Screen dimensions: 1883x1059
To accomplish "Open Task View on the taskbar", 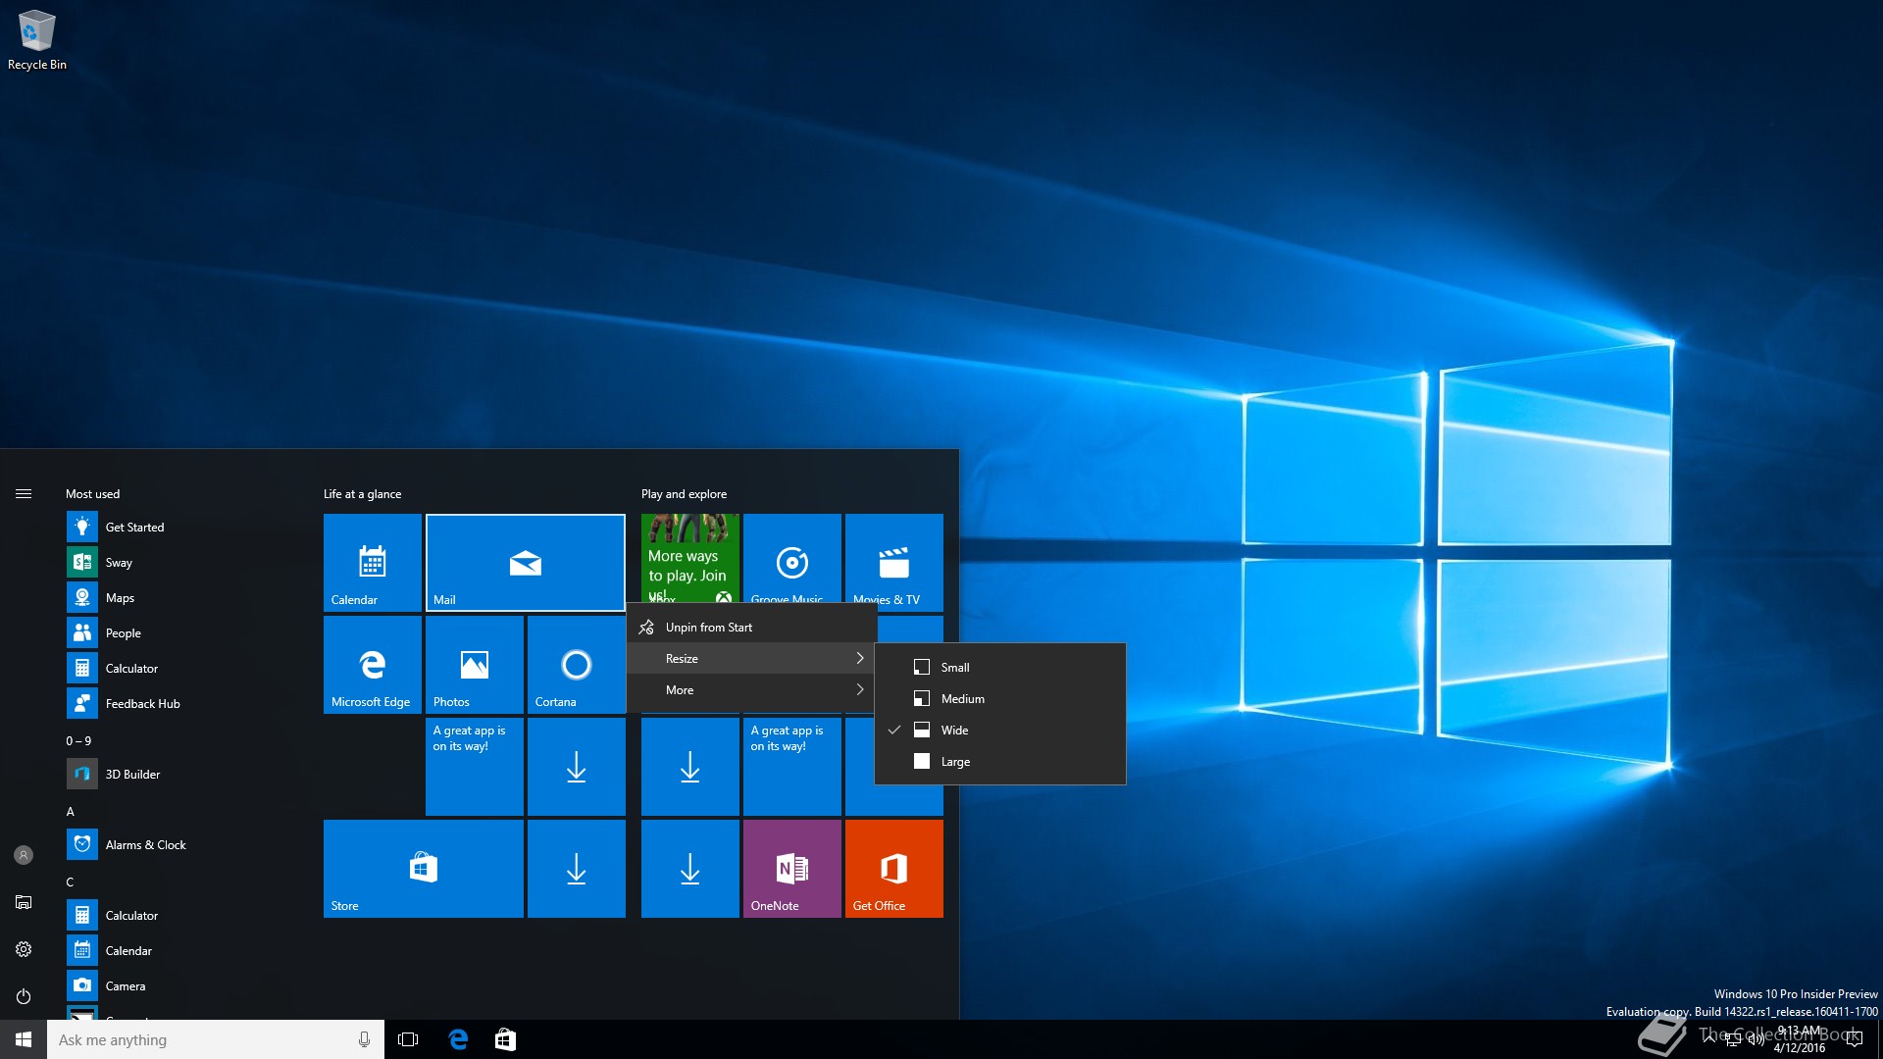I will tap(408, 1039).
